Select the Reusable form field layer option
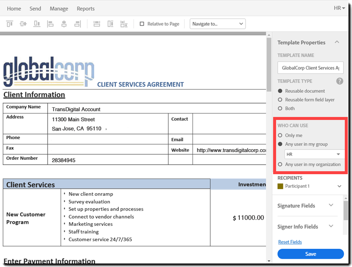Viewport: 352px width, 267px height. pos(280,100)
